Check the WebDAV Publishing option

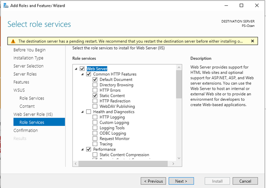pyautogui.click(x=95, y=106)
